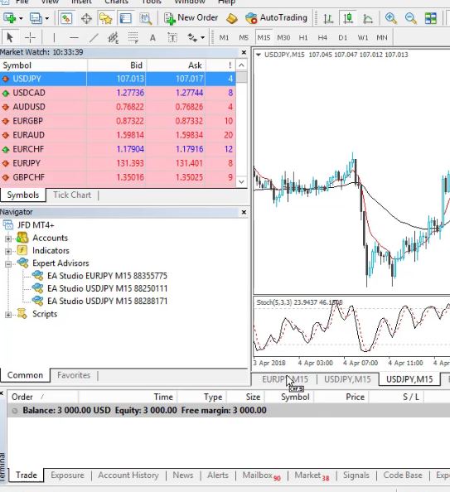
Task: Switch chart to candlesticks icon
Action: pos(348,18)
